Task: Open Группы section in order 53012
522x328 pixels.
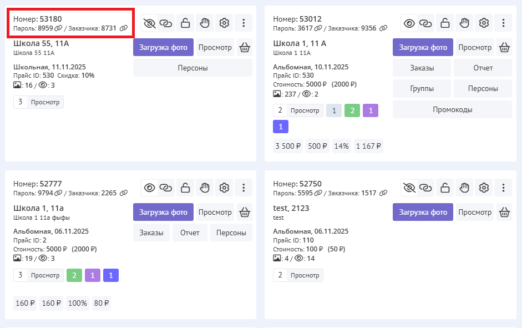Action: coord(422,89)
